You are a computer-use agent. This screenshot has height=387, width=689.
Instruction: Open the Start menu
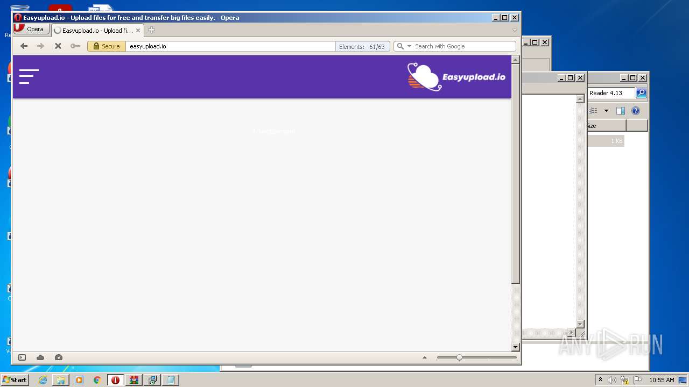pos(15,379)
